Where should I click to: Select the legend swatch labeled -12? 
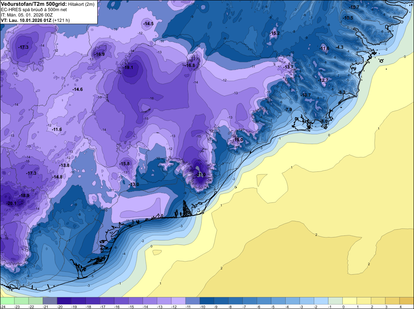[x=178, y=301]
